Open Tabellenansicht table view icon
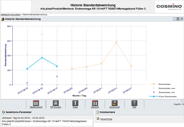 pyautogui.click(x=36, y=103)
